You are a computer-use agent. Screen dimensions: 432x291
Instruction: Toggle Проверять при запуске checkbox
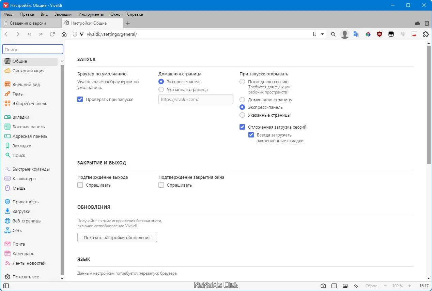pos(80,100)
